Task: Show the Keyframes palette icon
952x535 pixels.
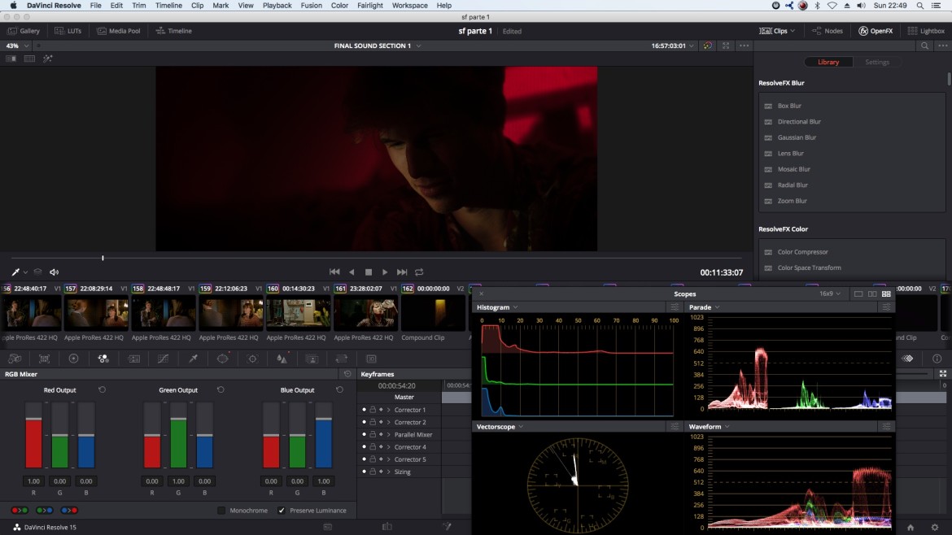Action: tap(907, 359)
